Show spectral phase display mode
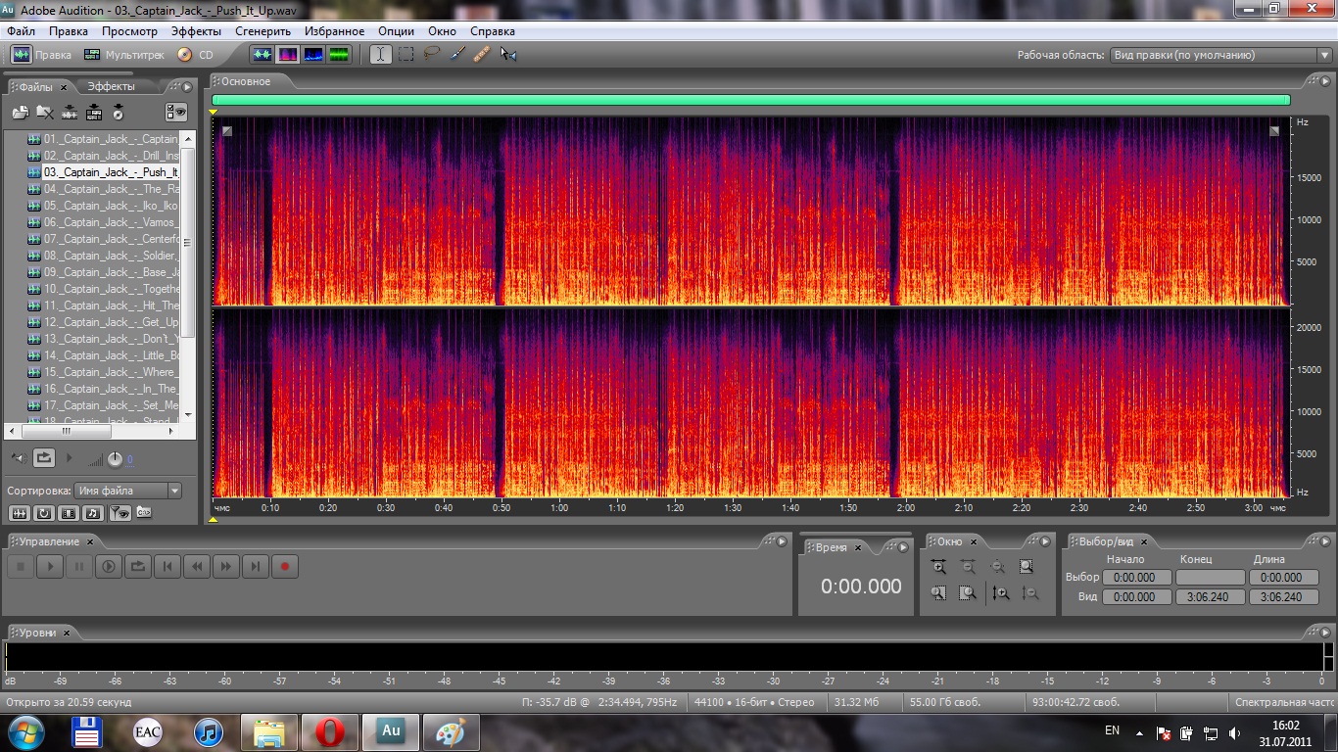 click(339, 55)
